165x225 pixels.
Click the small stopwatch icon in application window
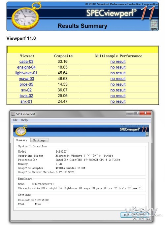[x=21, y=131]
